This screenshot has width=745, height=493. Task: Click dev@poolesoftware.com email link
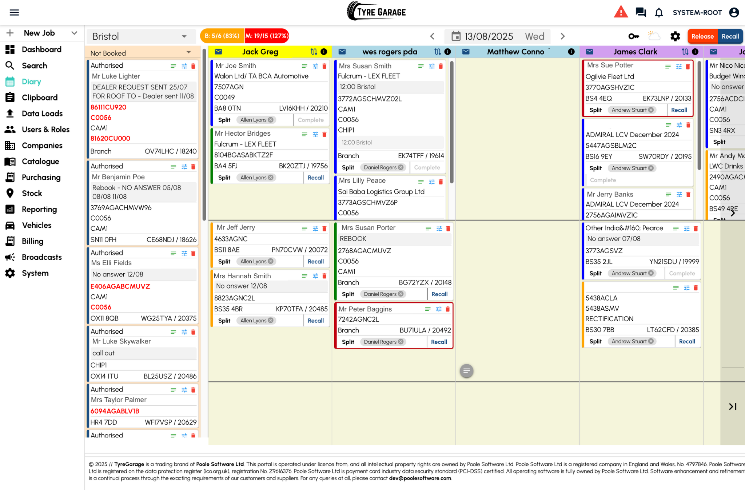420,478
